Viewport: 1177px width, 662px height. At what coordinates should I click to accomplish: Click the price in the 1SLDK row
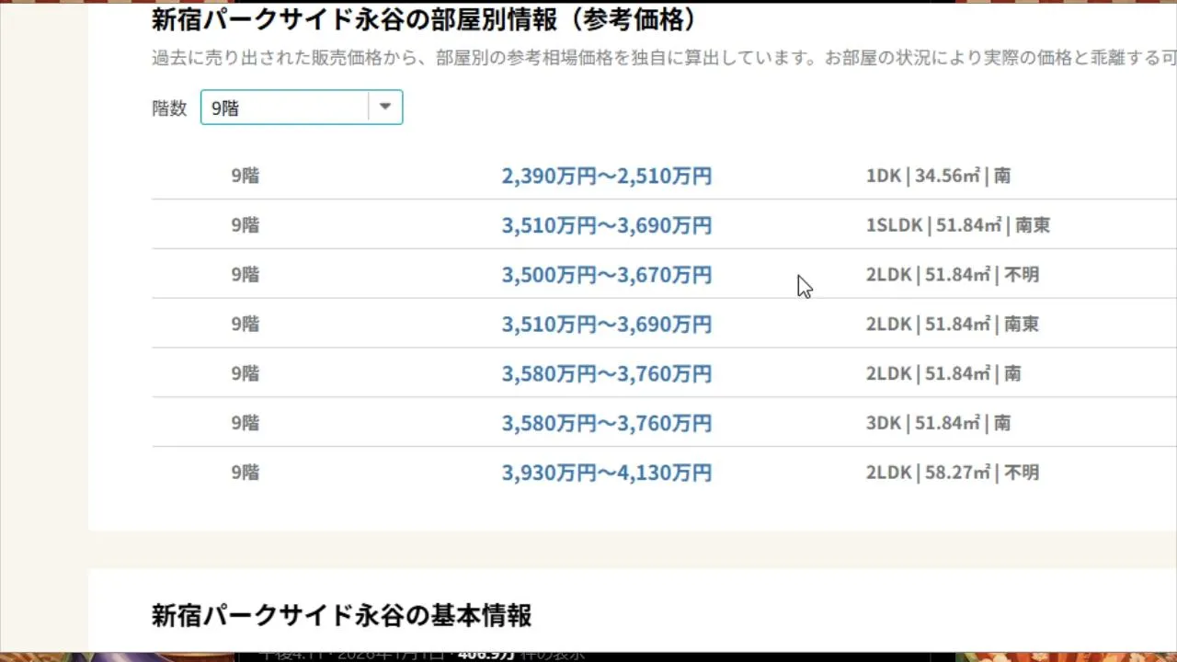point(606,225)
